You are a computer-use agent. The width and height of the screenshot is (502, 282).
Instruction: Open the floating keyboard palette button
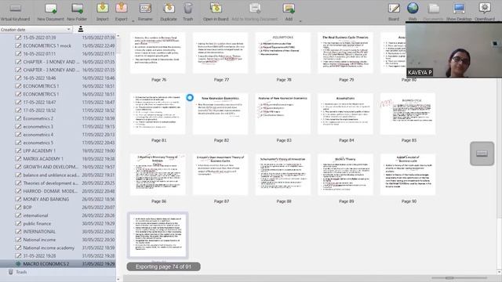coord(482,154)
